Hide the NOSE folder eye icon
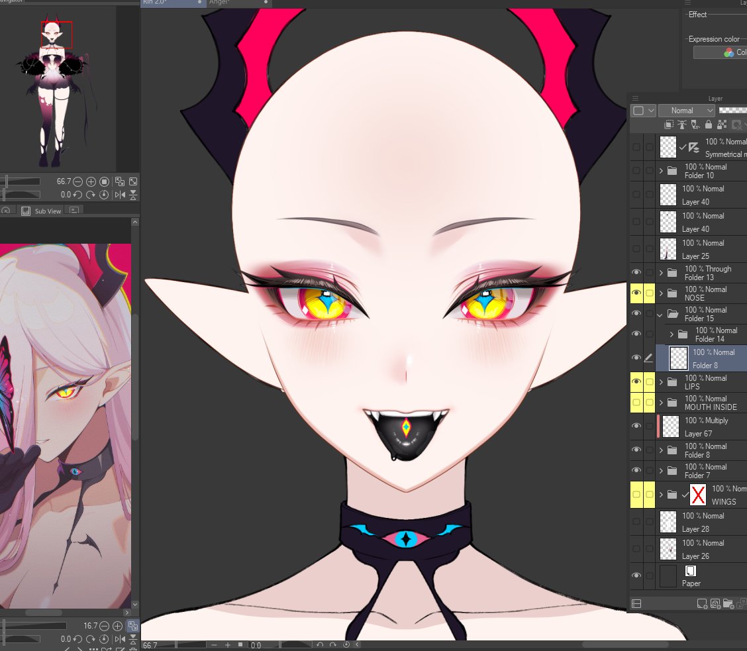This screenshot has width=747, height=651. [x=636, y=293]
